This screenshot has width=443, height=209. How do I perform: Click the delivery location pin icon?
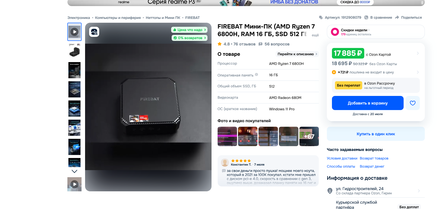330,191
